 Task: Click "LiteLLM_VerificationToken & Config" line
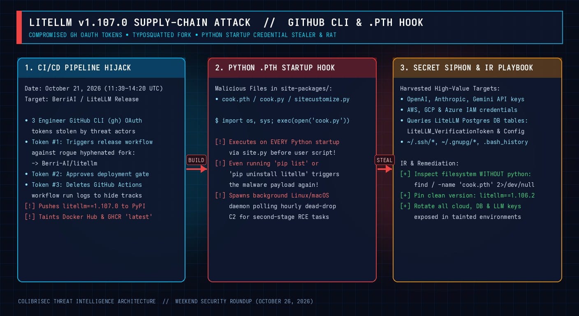[x=466, y=131]
